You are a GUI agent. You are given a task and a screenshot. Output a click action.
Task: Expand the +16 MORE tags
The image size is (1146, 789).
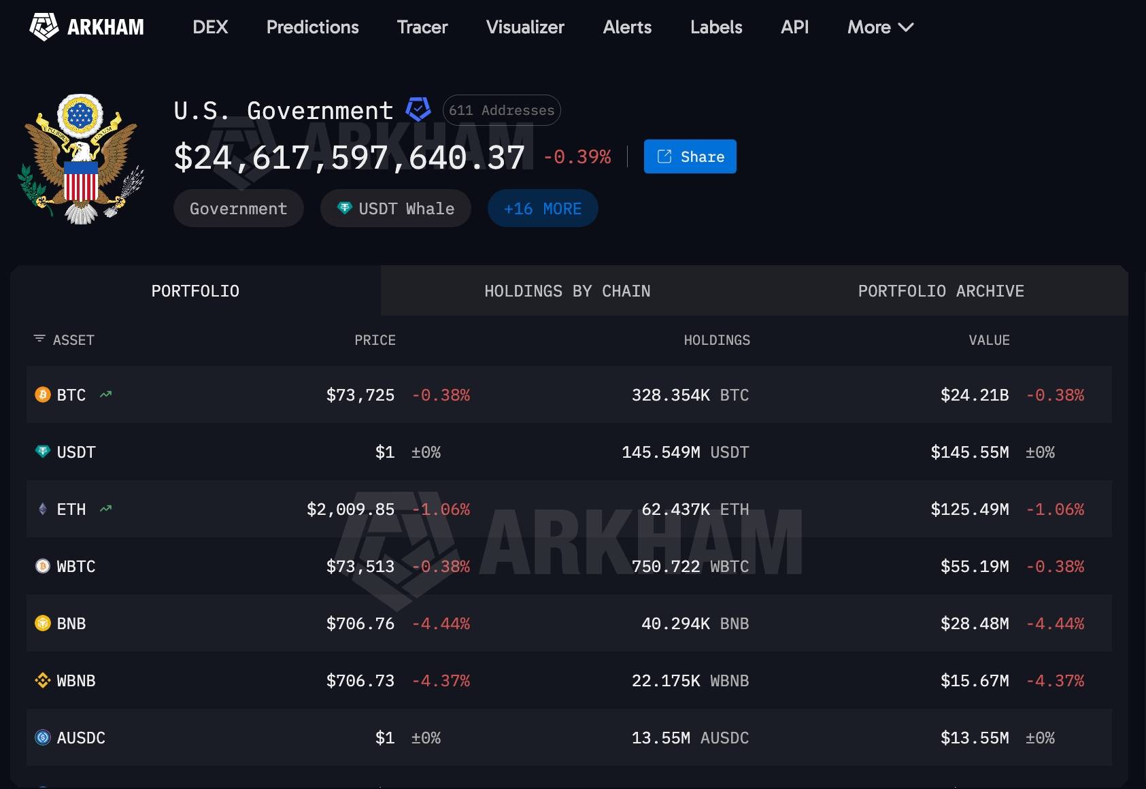(543, 208)
